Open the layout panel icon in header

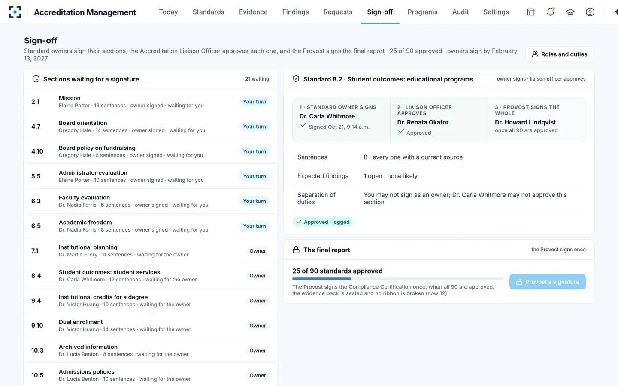[x=531, y=12]
